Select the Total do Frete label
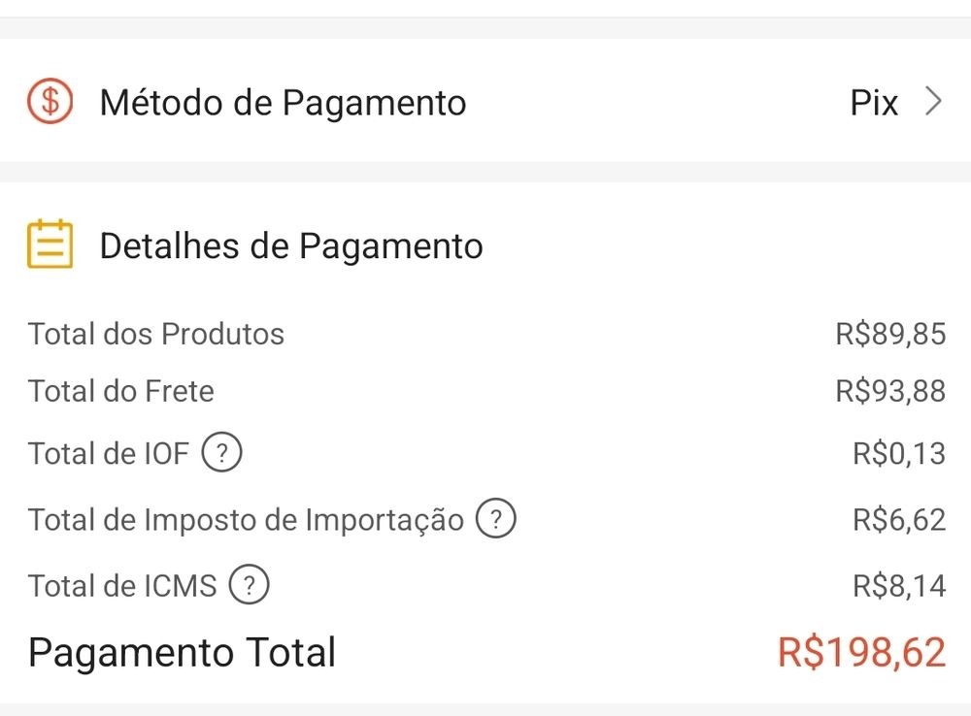The width and height of the screenshot is (971, 716). [x=120, y=391]
